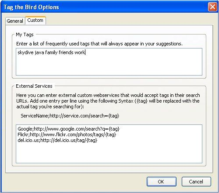Close the Tag the Bird Options dialog

[212, 7]
